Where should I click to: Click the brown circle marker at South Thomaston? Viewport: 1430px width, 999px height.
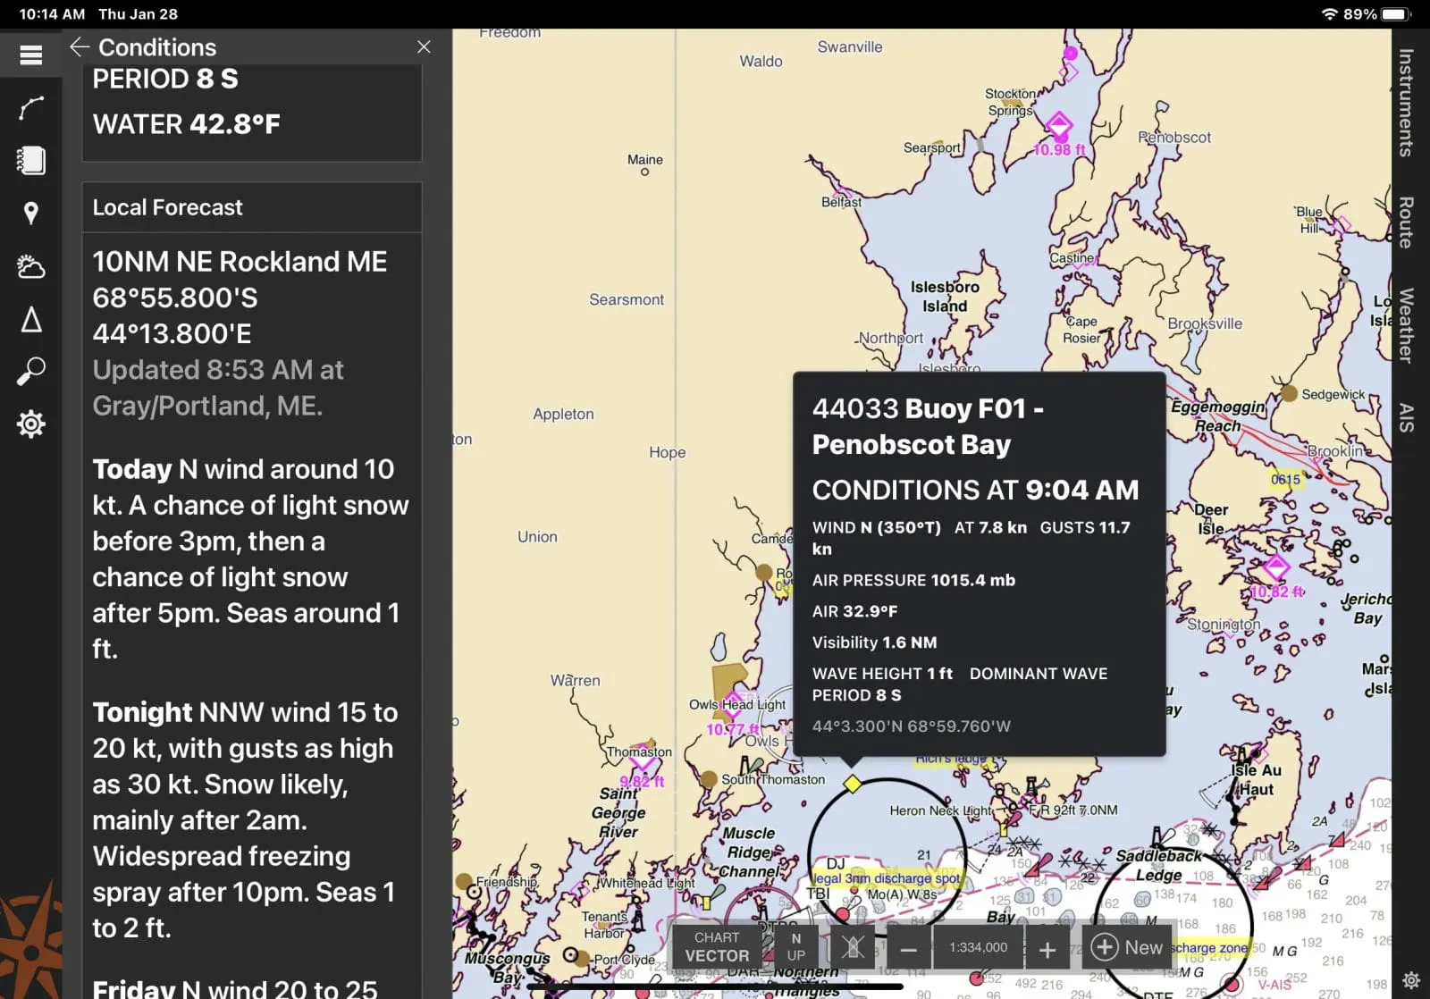pyautogui.click(x=709, y=779)
